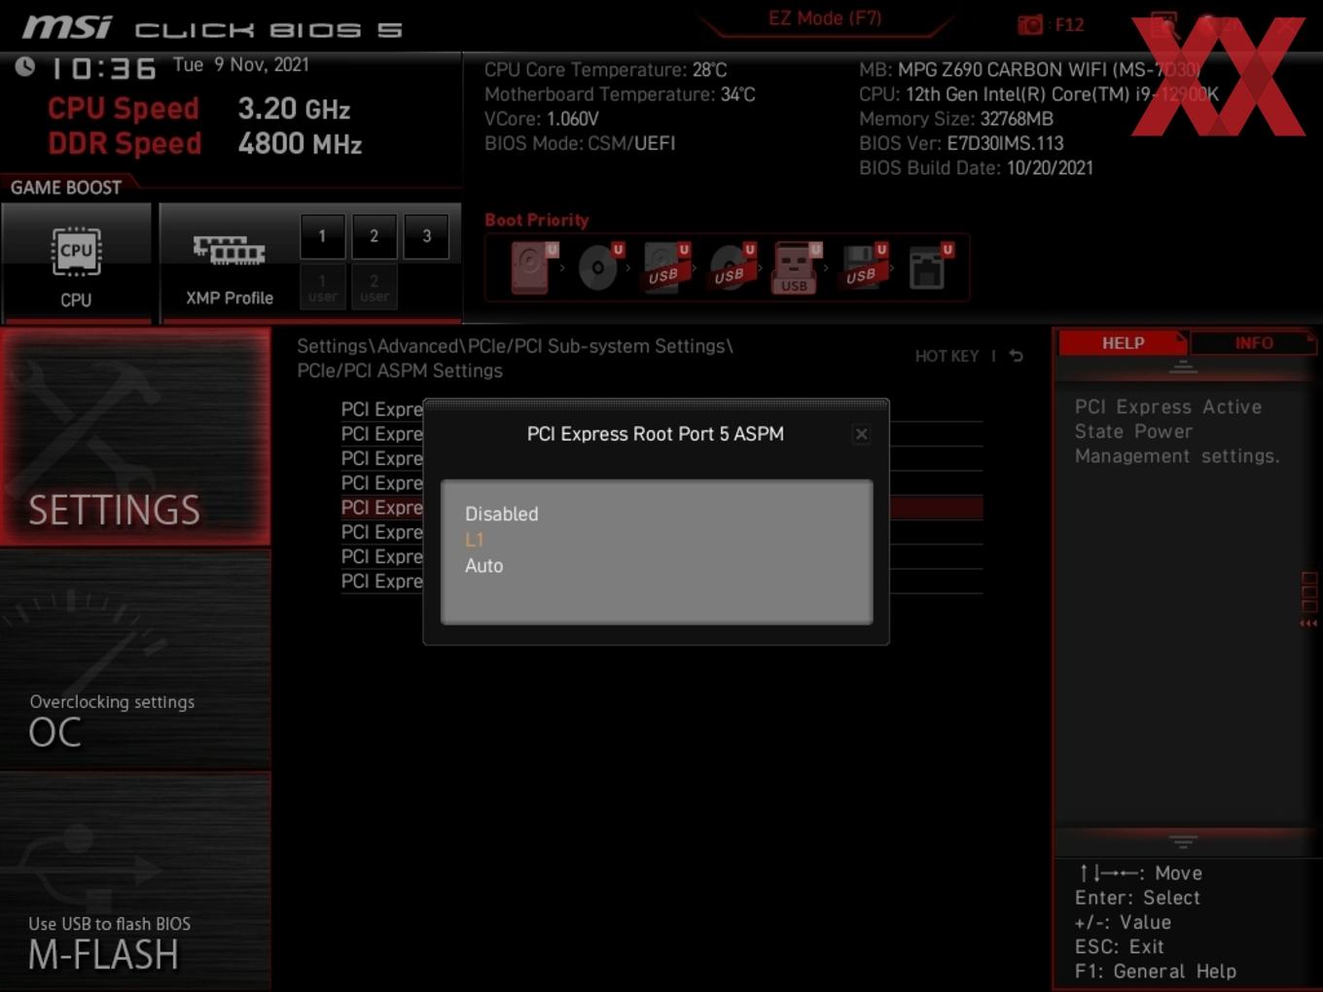Select the network boot priority icon
The height and width of the screenshot is (992, 1323).
[930, 267]
